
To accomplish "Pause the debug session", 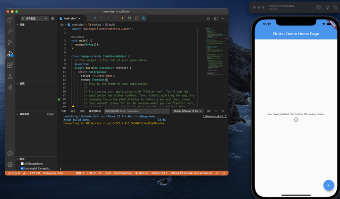I will [95, 18].
